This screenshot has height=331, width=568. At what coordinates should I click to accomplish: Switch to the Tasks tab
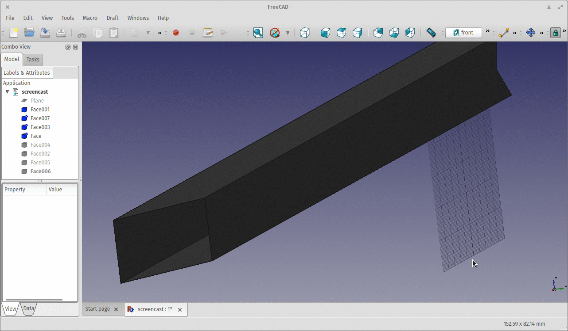click(x=33, y=60)
